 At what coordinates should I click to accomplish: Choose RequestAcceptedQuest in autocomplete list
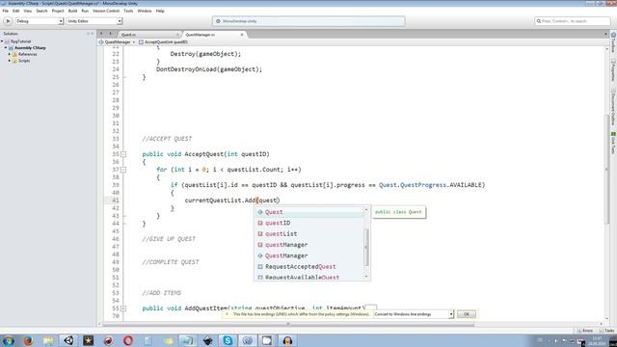pyautogui.click(x=308, y=267)
